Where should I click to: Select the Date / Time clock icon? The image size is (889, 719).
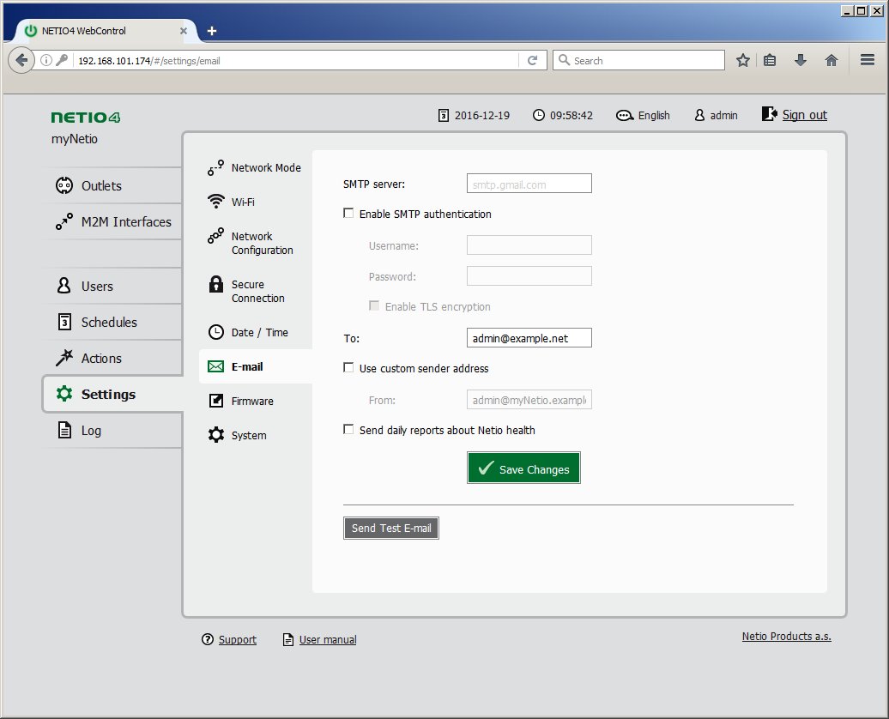[x=216, y=332]
